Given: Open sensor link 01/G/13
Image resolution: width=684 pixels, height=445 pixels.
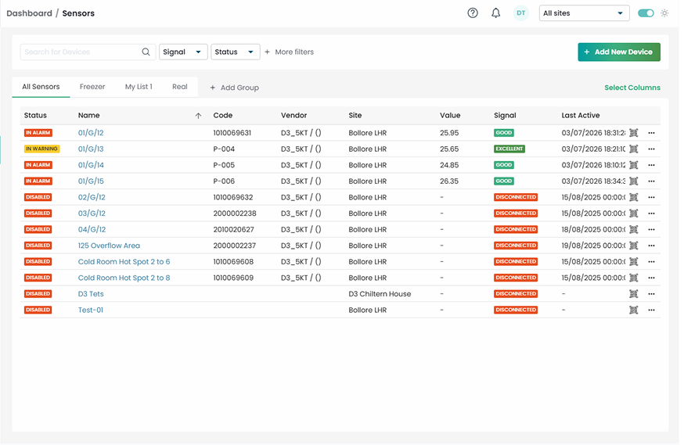Looking at the screenshot, I should tap(91, 149).
